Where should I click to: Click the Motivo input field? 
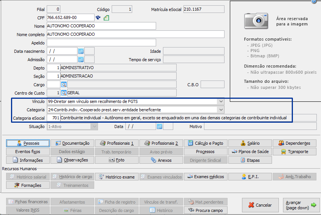pos(260,126)
